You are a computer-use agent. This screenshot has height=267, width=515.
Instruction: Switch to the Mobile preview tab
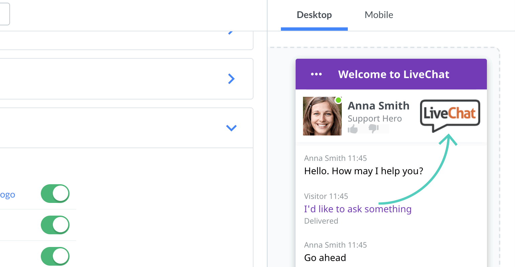(x=379, y=15)
